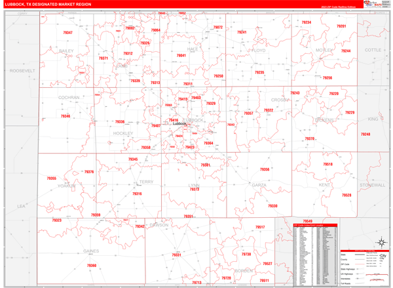Select the HOCKLEY county label
The width and height of the screenshot is (393, 288).
(x=123, y=133)
